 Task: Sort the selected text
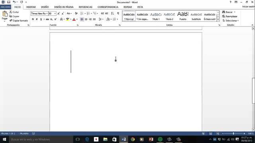tap(112, 14)
